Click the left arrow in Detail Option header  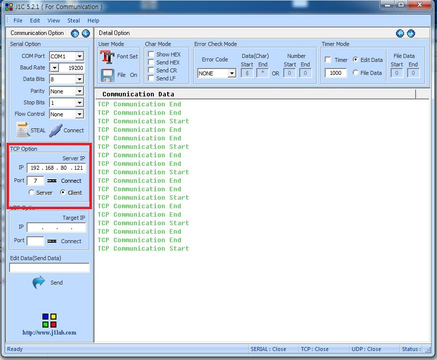[x=400, y=33]
